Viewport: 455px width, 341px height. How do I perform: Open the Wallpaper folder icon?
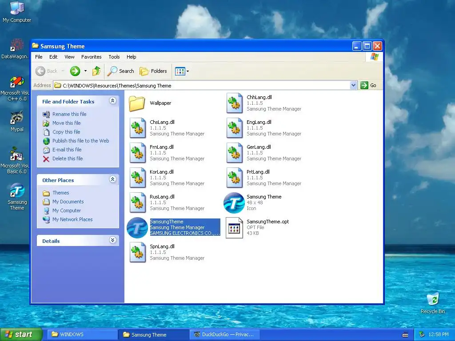(x=137, y=103)
